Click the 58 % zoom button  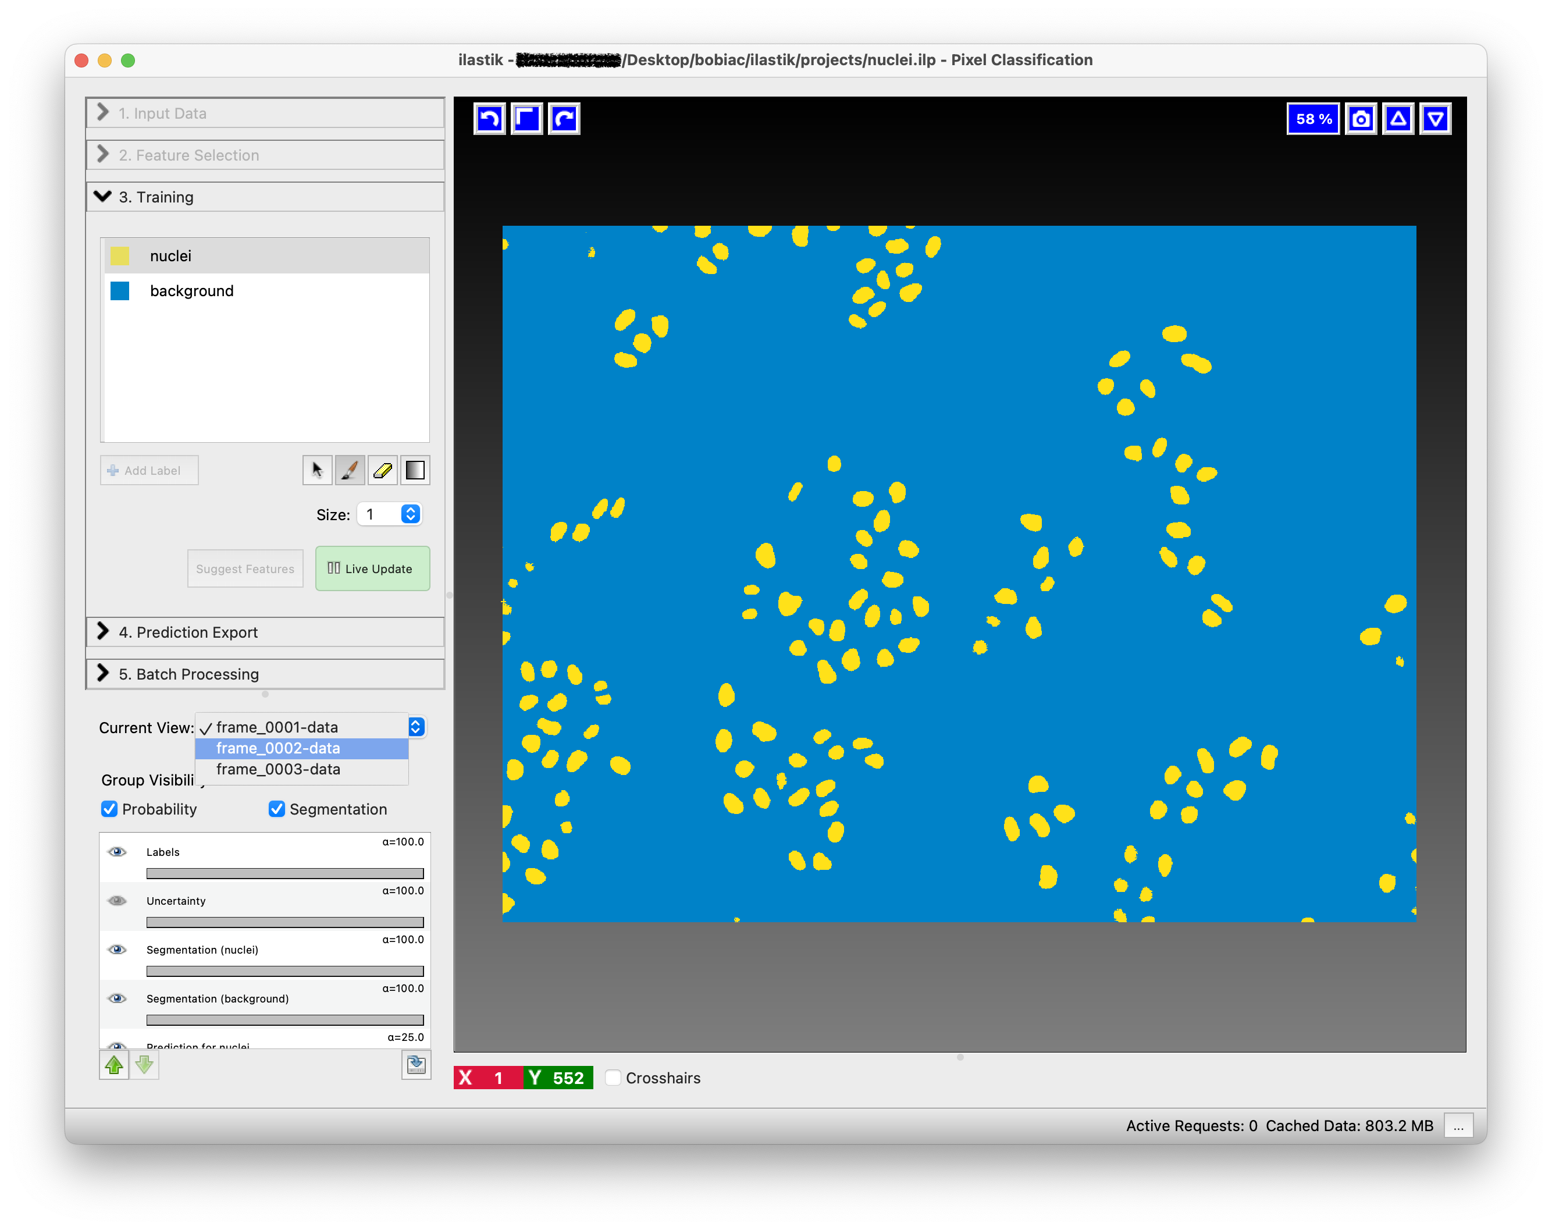click(1313, 119)
